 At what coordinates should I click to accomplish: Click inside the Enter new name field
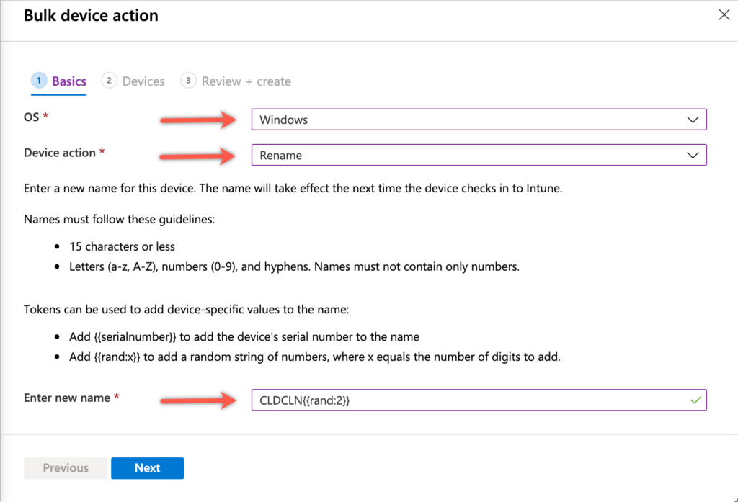point(432,400)
